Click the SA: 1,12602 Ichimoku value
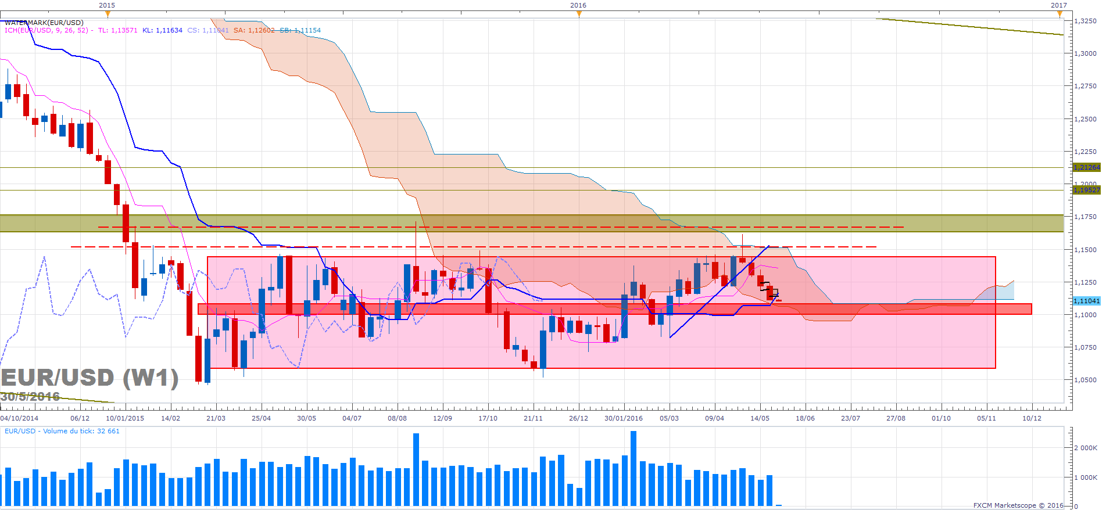The width and height of the screenshot is (1106, 510). pyautogui.click(x=254, y=30)
